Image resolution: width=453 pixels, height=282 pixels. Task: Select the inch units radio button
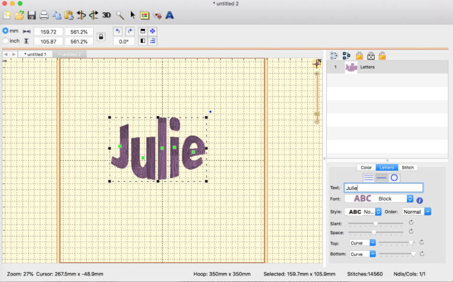pyautogui.click(x=6, y=41)
